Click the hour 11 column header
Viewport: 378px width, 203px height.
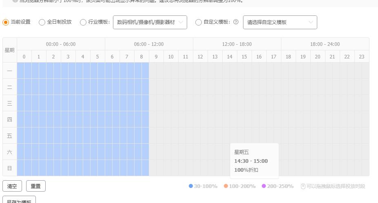186,56
